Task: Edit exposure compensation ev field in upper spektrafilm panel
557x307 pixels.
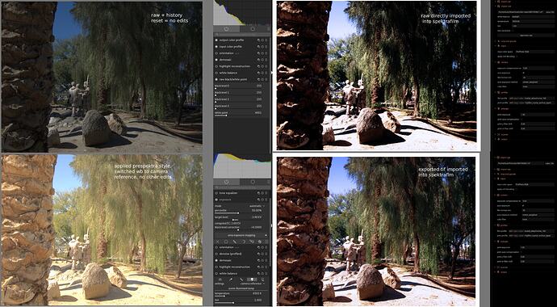Action: click(x=538, y=68)
